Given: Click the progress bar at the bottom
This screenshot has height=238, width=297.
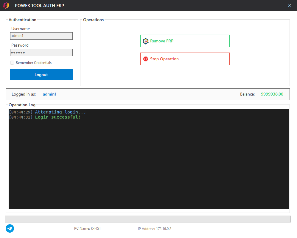Looking at the screenshot, I should (148, 219).
